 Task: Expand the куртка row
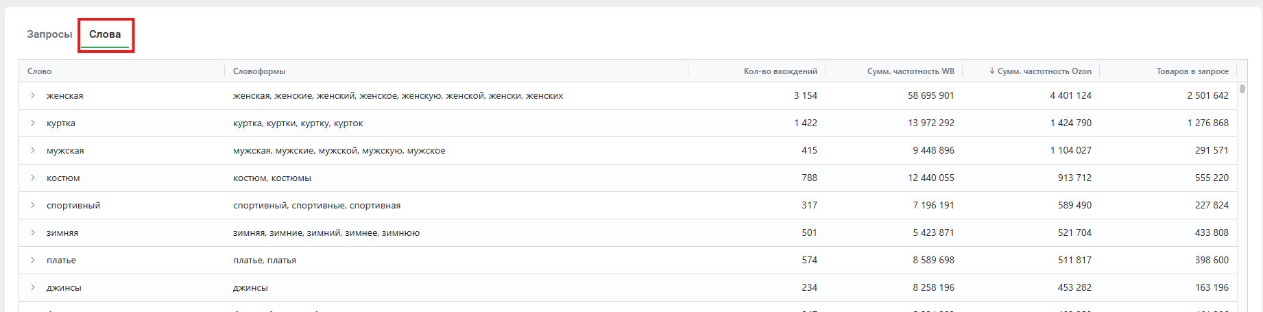(x=32, y=123)
